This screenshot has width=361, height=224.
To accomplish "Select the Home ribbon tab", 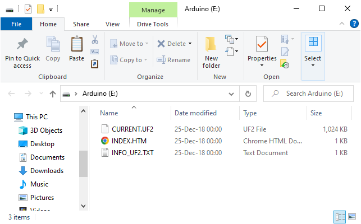I will [x=48, y=24].
